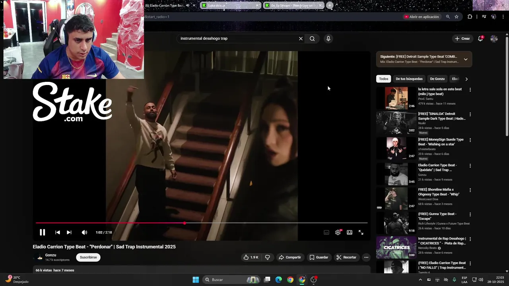This screenshot has width=509, height=286.
Task: Subscribe to Gonzu with Suscribirse
Action: [x=88, y=257]
